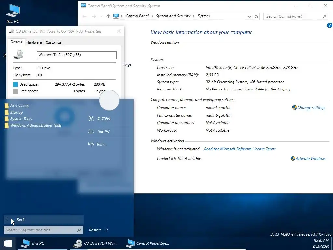The height and width of the screenshot is (250, 333).
Task: Open address bar history dropdown
Action: pos(249,16)
